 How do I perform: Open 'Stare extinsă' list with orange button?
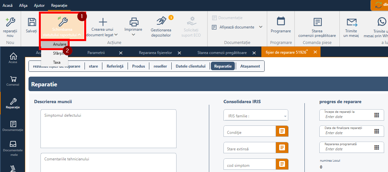(x=282, y=148)
